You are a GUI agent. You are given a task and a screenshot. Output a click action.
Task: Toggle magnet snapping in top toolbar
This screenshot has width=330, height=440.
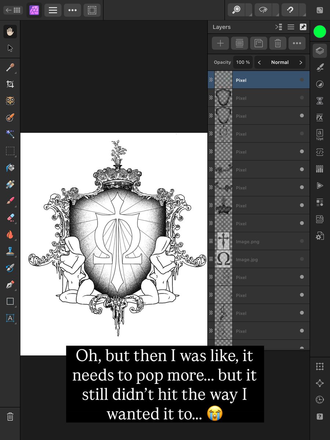(290, 10)
